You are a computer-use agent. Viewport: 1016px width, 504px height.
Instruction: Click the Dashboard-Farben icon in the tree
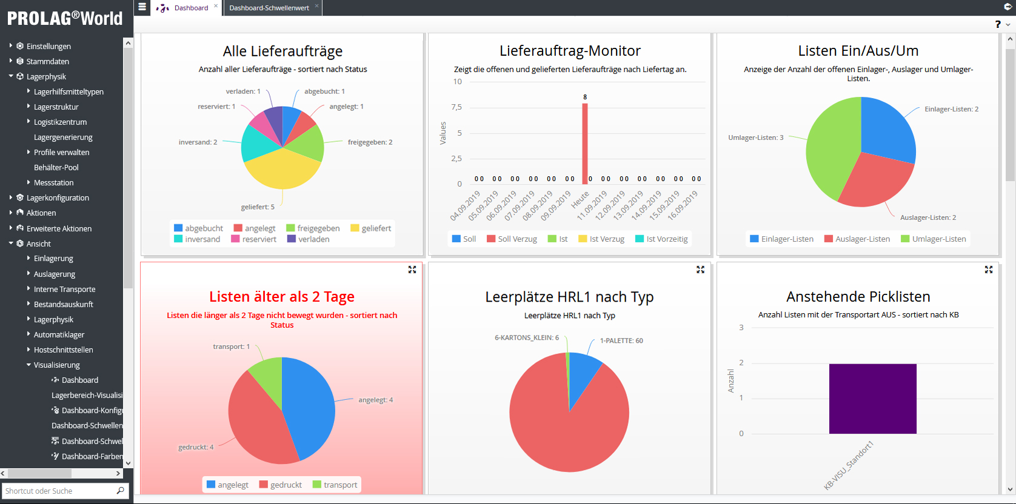(x=55, y=456)
